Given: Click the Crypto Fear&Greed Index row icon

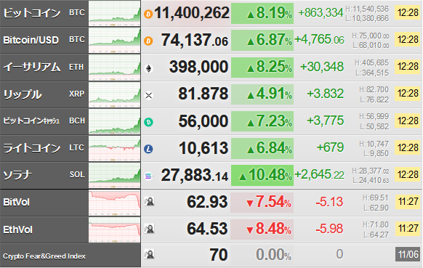Looking at the screenshot, I should pyautogui.click(x=149, y=254).
